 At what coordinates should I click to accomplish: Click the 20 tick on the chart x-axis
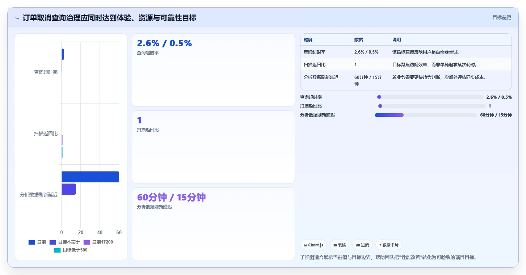(81, 232)
